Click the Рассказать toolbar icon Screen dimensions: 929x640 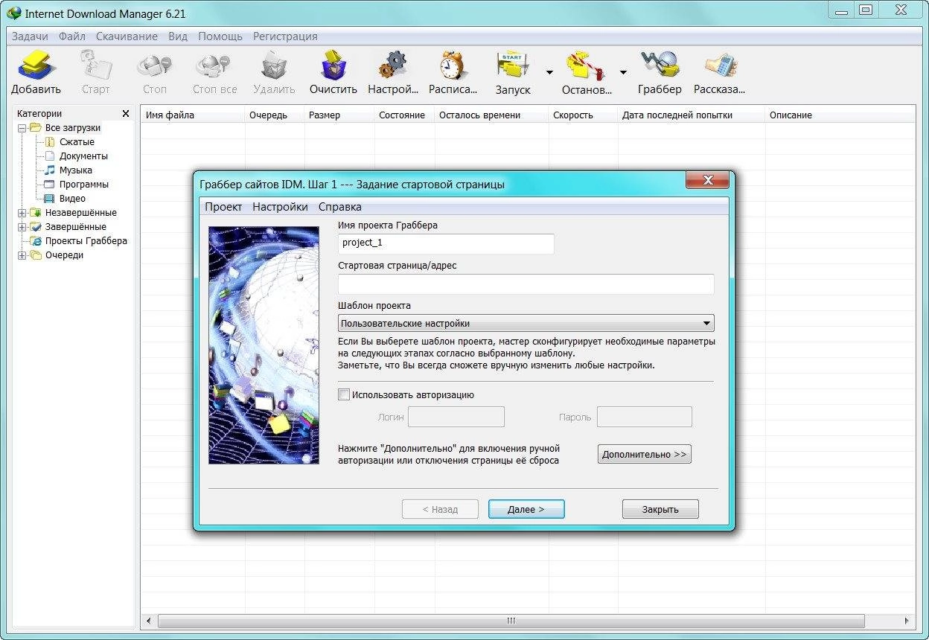[719, 65]
